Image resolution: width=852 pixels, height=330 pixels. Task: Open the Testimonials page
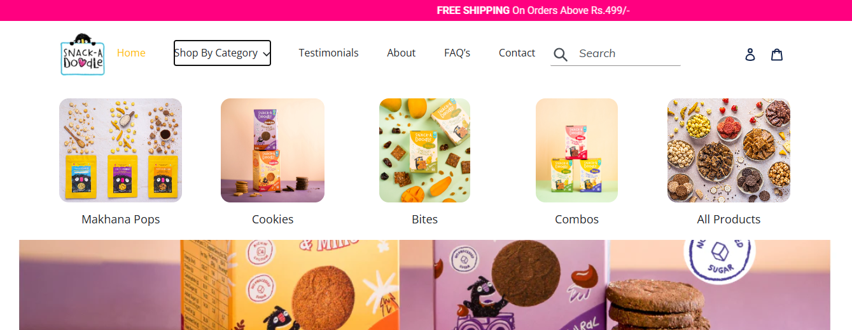328,53
